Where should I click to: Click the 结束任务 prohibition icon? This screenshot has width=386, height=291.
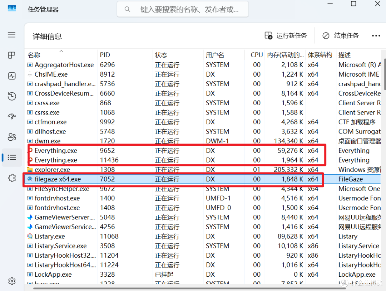tap(326, 36)
